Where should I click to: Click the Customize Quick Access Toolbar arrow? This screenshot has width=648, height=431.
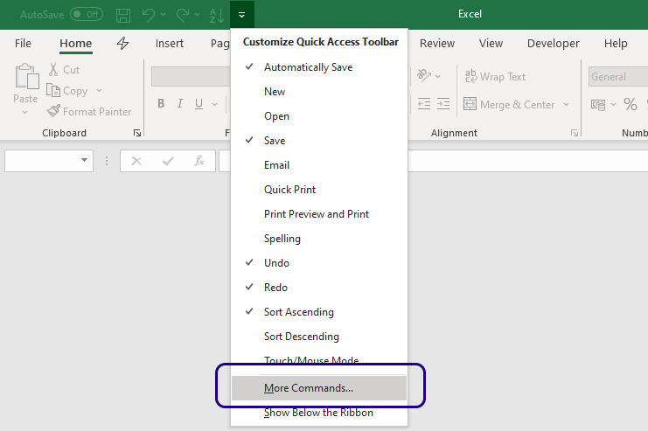click(241, 15)
